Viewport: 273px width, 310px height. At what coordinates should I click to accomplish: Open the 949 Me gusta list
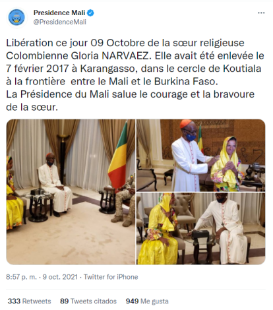pos(147,301)
